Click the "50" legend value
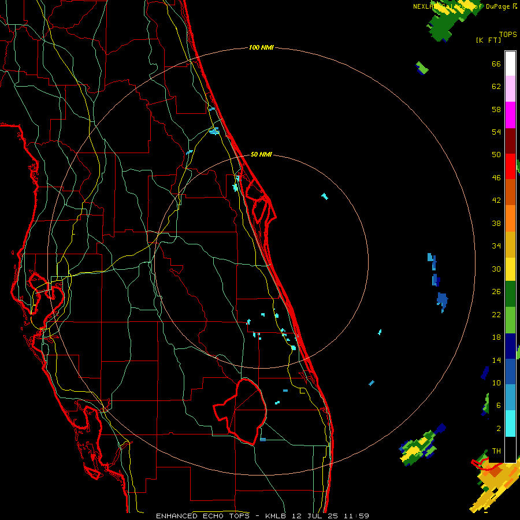 [496, 155]
